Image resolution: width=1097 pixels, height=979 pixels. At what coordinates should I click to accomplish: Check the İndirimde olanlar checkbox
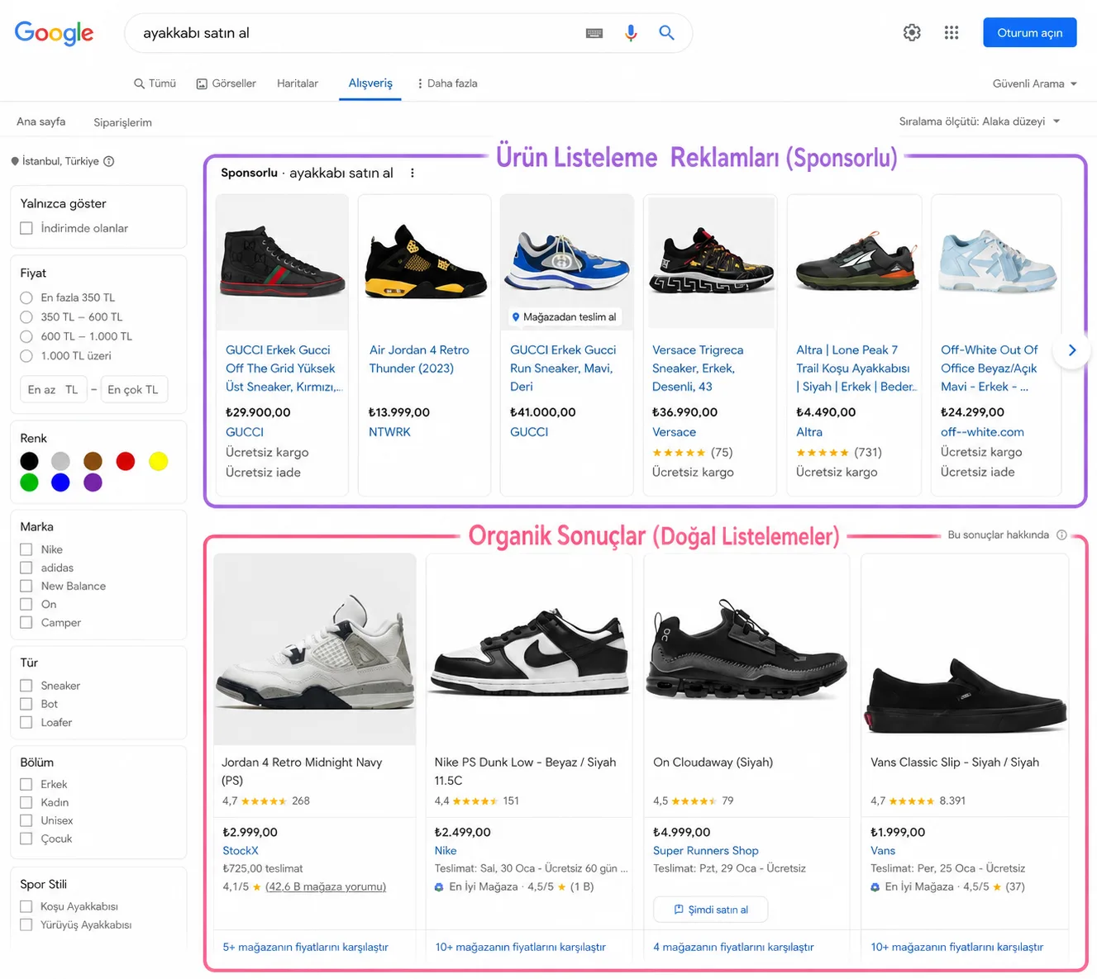[26, 228]
